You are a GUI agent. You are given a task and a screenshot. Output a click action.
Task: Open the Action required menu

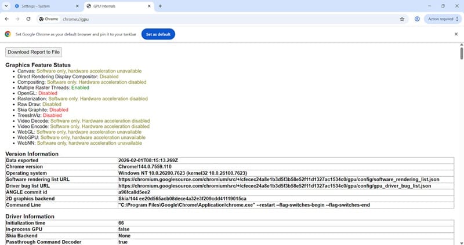coord(443,19)
